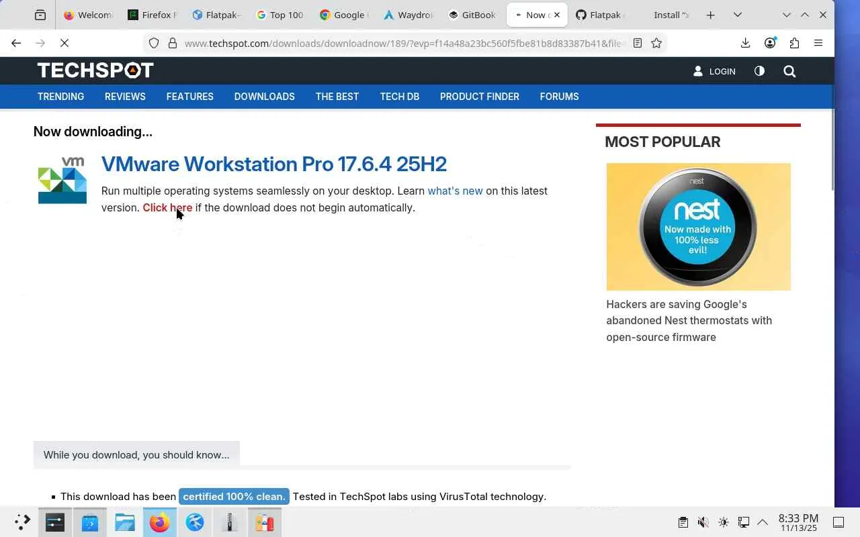This screenshot has height=537, width=860.
Task: Open the FEATURES section
Action: 190,97
